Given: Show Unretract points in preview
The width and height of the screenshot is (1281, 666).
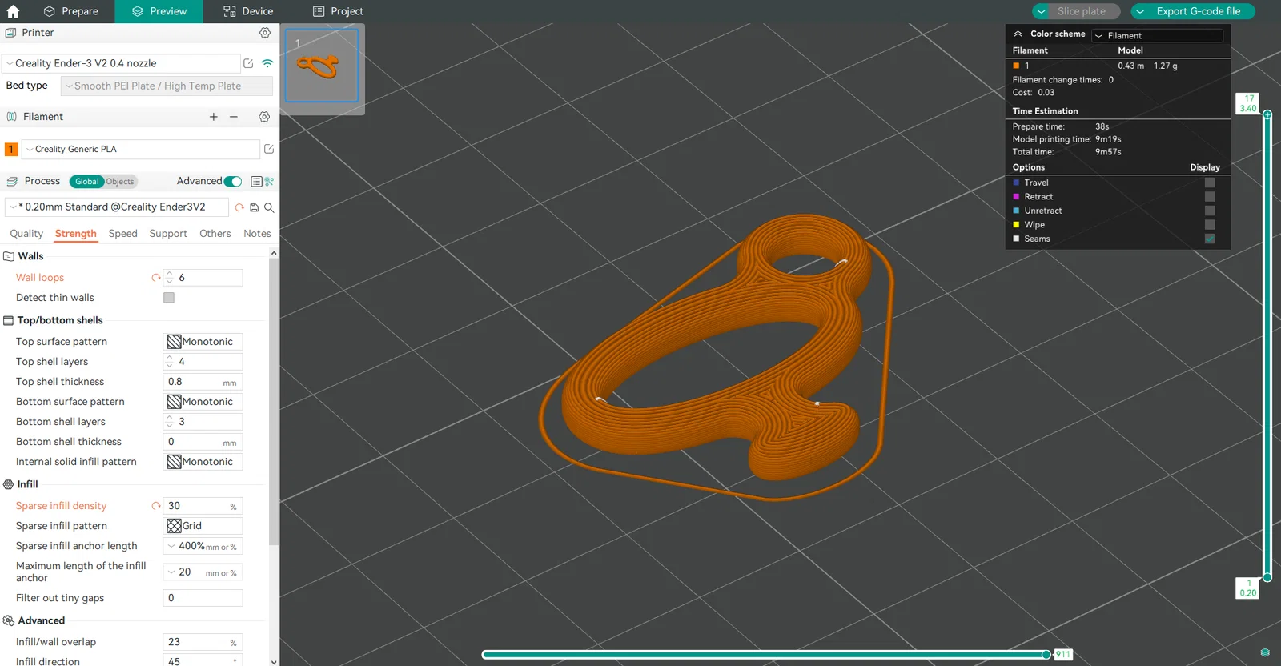Looking at the screenshot, I should tap(1210, 211).
